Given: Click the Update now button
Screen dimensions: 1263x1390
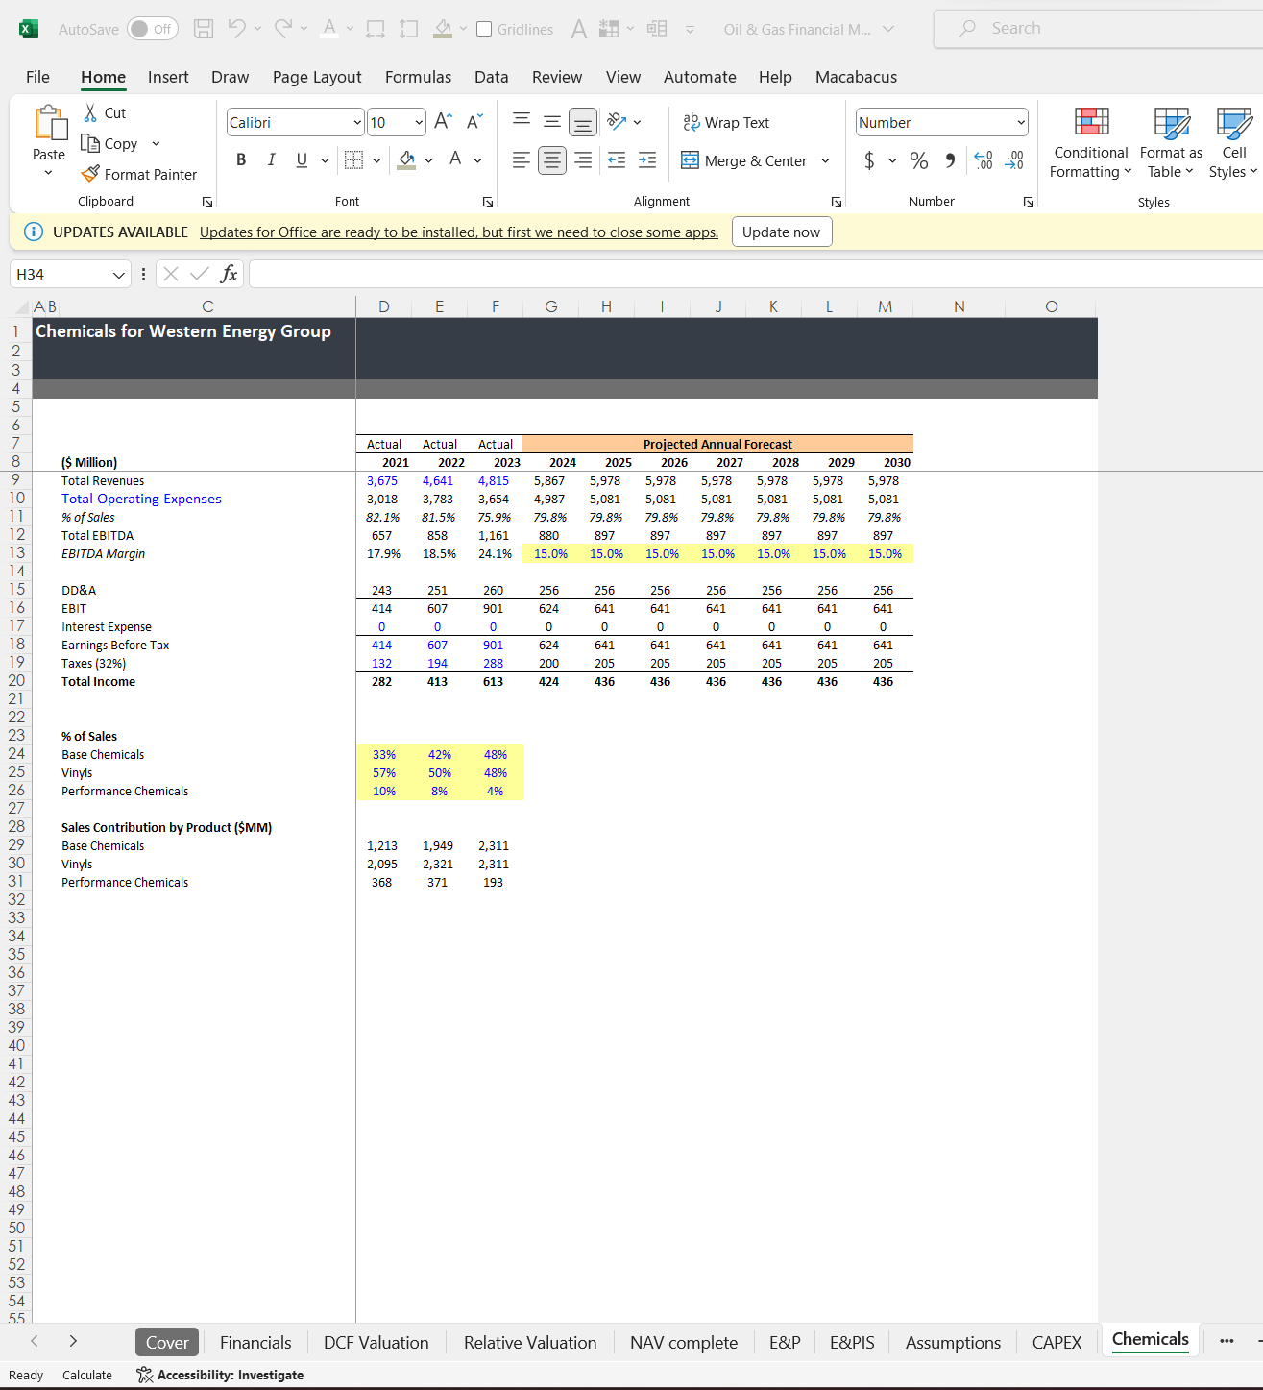Looking at the screenshot, I should pyautogui.click(x=781, y=232).
